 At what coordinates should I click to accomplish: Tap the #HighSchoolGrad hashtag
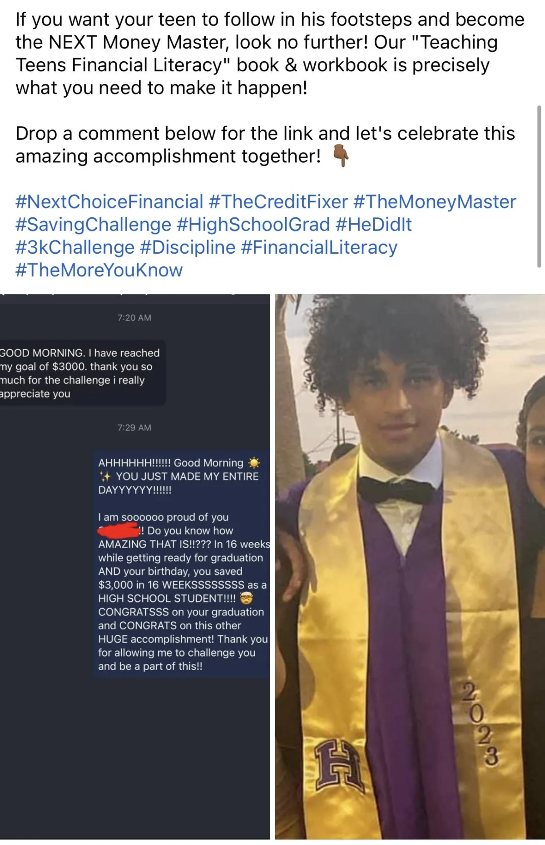coord(253,224)
